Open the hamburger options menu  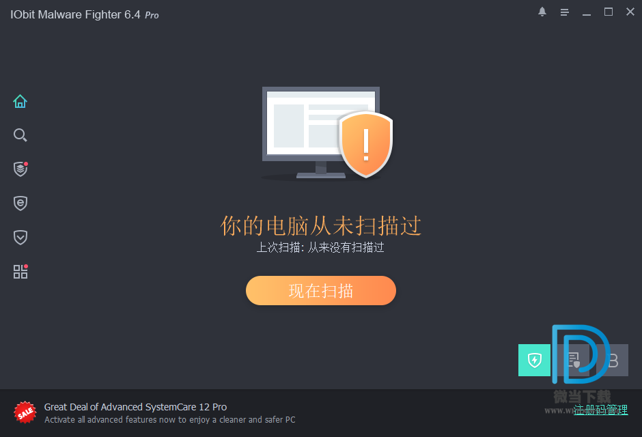(565, 12)
